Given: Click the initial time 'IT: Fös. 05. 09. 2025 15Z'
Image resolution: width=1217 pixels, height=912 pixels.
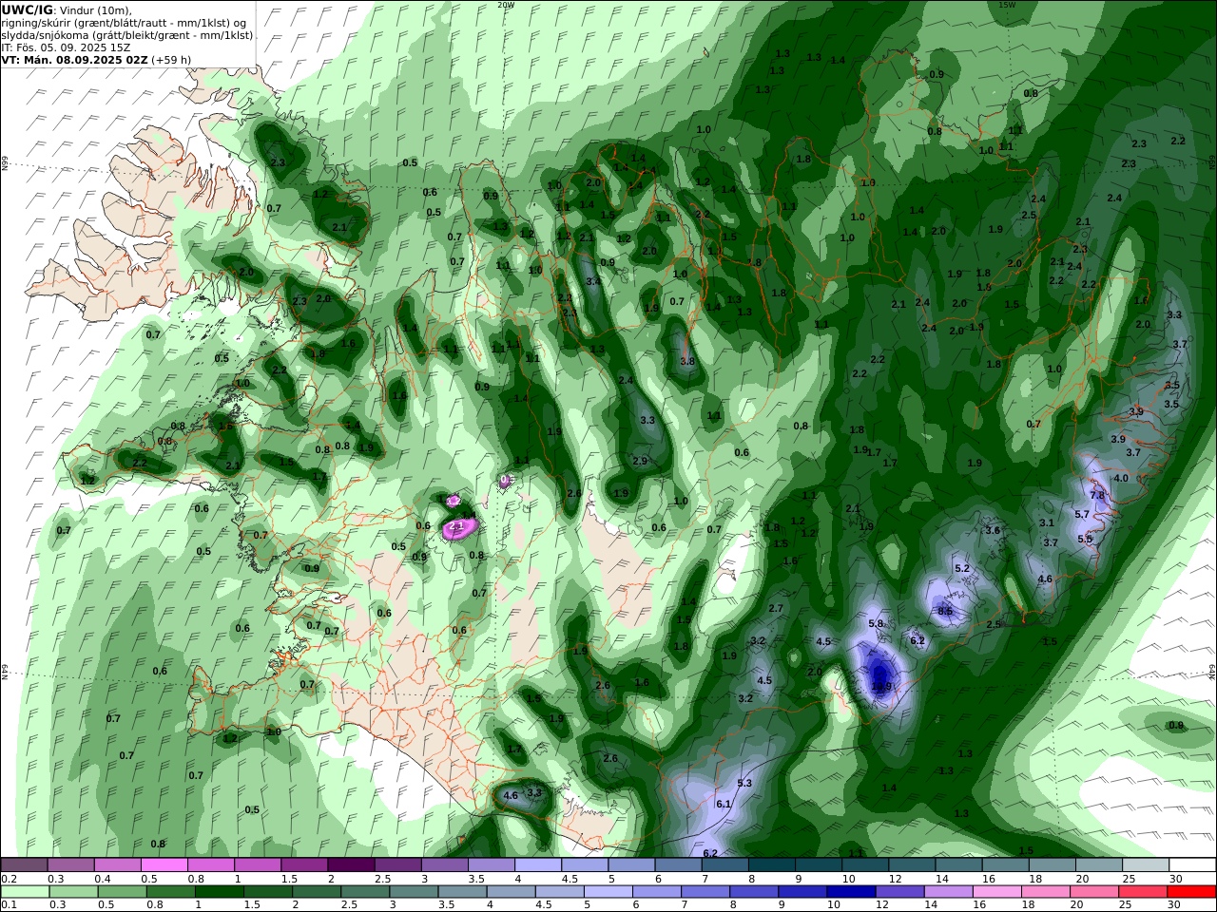Looking at the screenshot, I should (x=65, y=47).
